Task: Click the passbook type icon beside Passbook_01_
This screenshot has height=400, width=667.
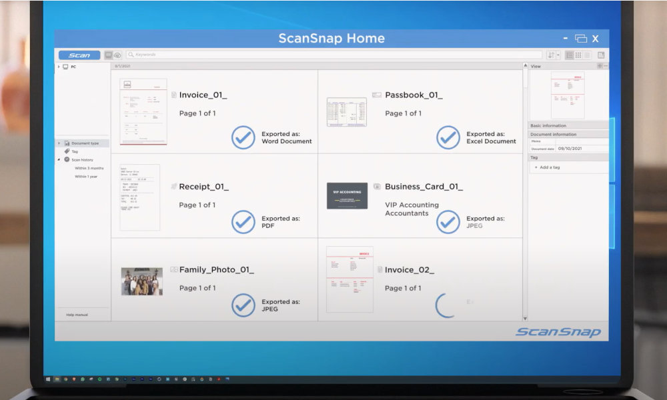Action: (376, 95)
